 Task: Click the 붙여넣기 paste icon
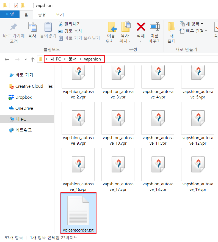point(48,27)
